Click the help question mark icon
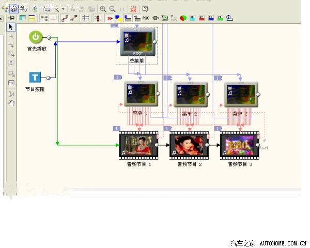The width and height of the screenshot is (310, 248). pos(145,9)
